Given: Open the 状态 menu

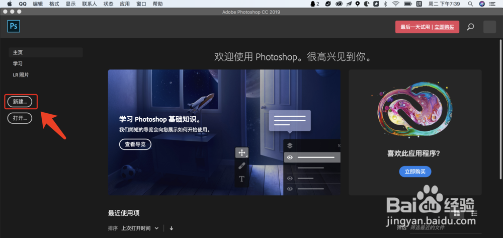Looking at the screenshot, I should (109, 4).
